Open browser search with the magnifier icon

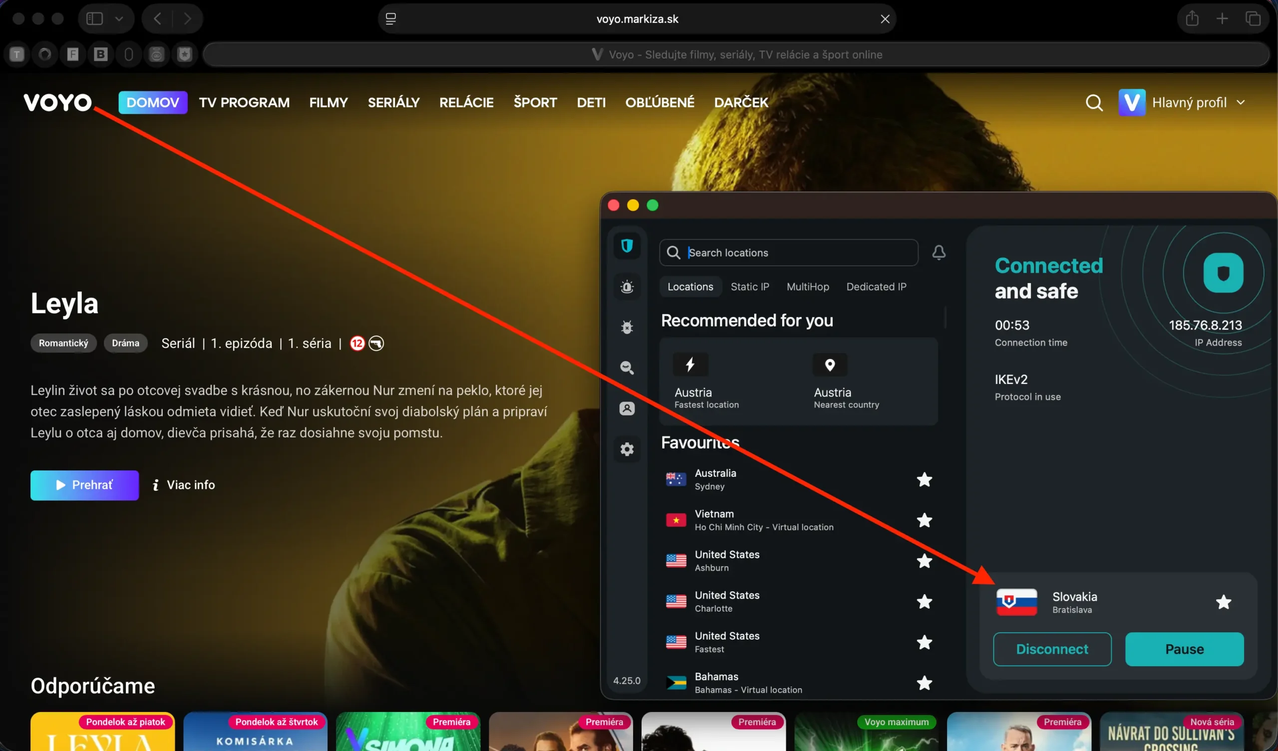pyautogui.click(x=1094, y=102)
